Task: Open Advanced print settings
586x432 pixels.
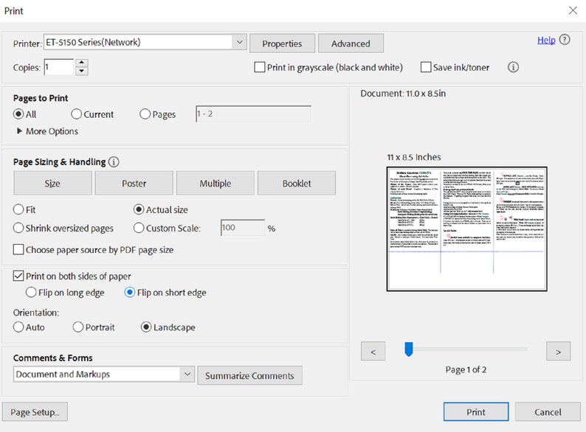Action: (351, 43)
